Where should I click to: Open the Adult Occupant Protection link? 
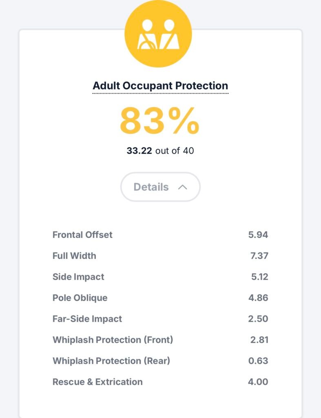coord(160,86)
